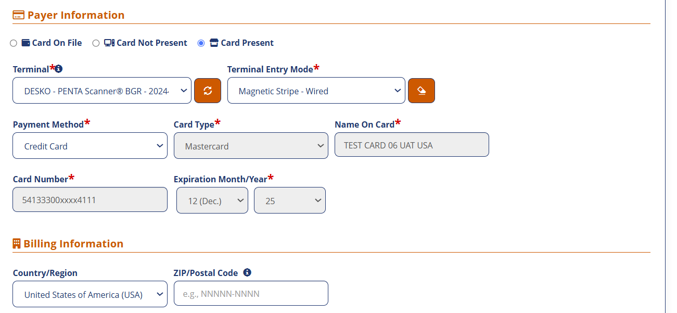
Task: Click the ZIP/Postal Code input field
Action: [x=251, y=293]
